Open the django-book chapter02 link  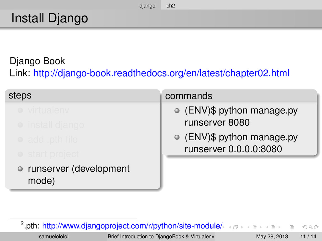pos(161,73)
